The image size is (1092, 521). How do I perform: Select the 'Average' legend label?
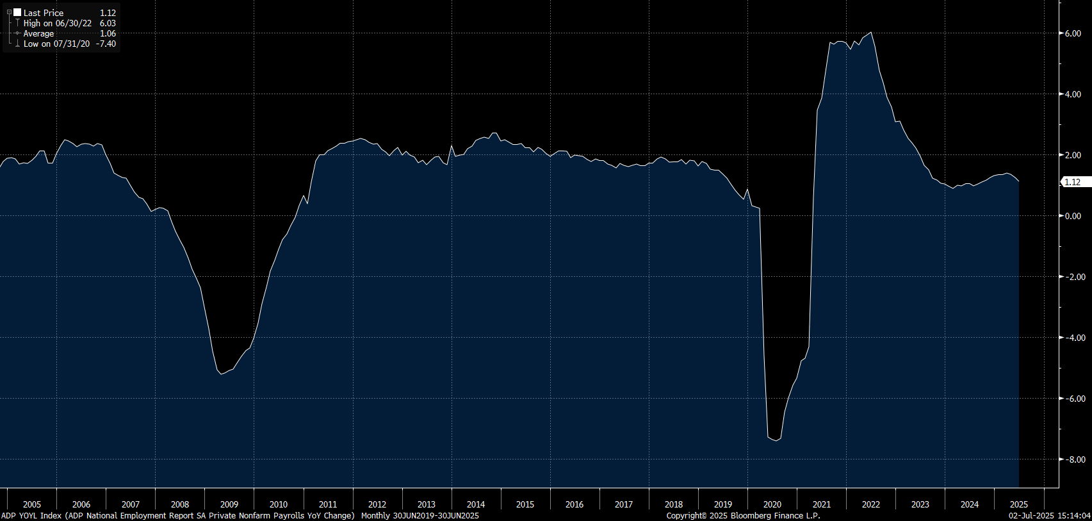pos(38,33)
